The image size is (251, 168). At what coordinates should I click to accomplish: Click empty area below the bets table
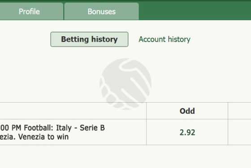125,157
